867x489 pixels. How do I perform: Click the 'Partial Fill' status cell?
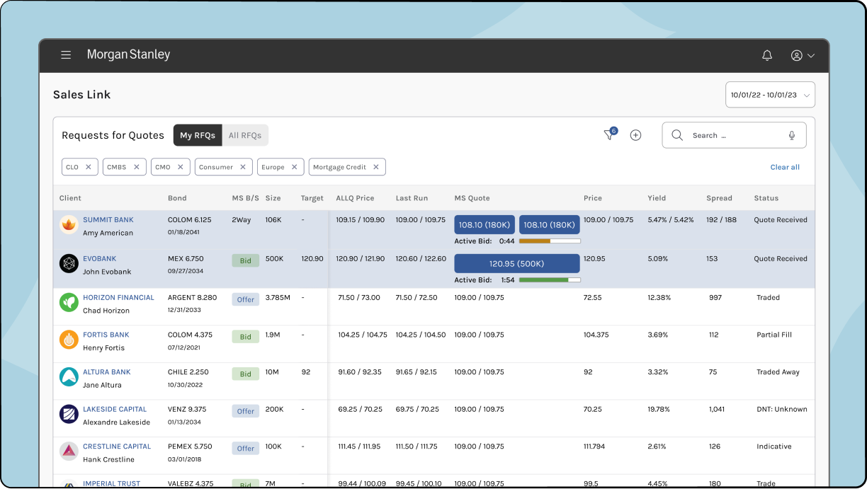coord(774,335)
